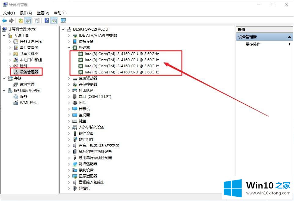
Task: Expand the 通用串行总线控制器 category
Action: [69, 158]
